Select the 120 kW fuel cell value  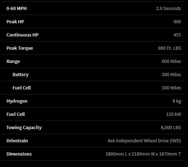click(174, 114)
